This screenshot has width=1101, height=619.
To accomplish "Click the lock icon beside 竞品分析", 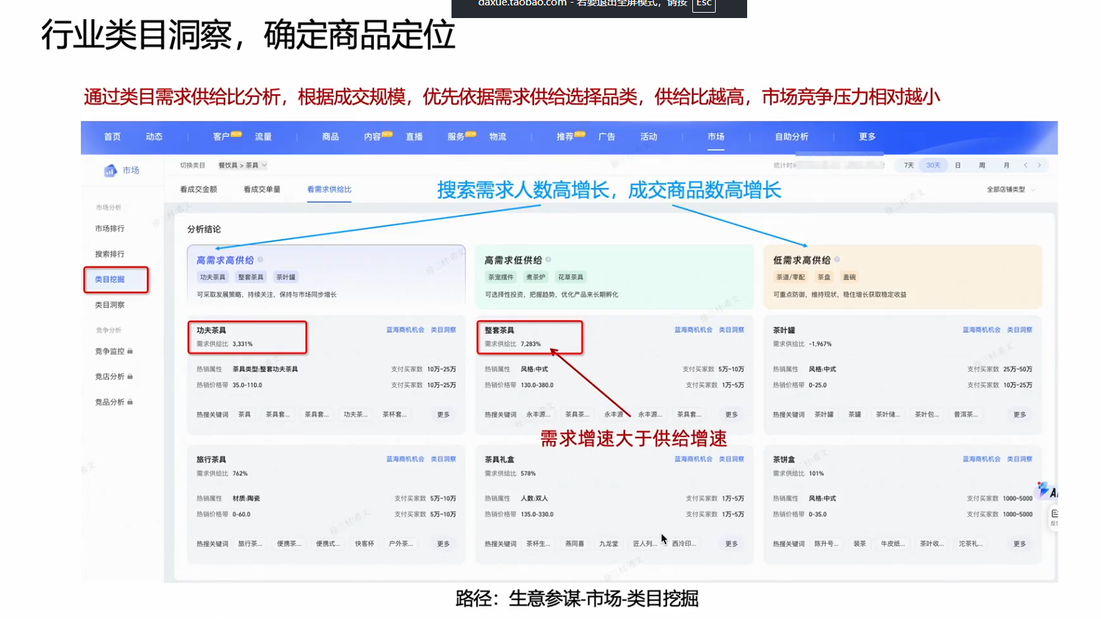I will pyautogui.click(x=130, y=402).
